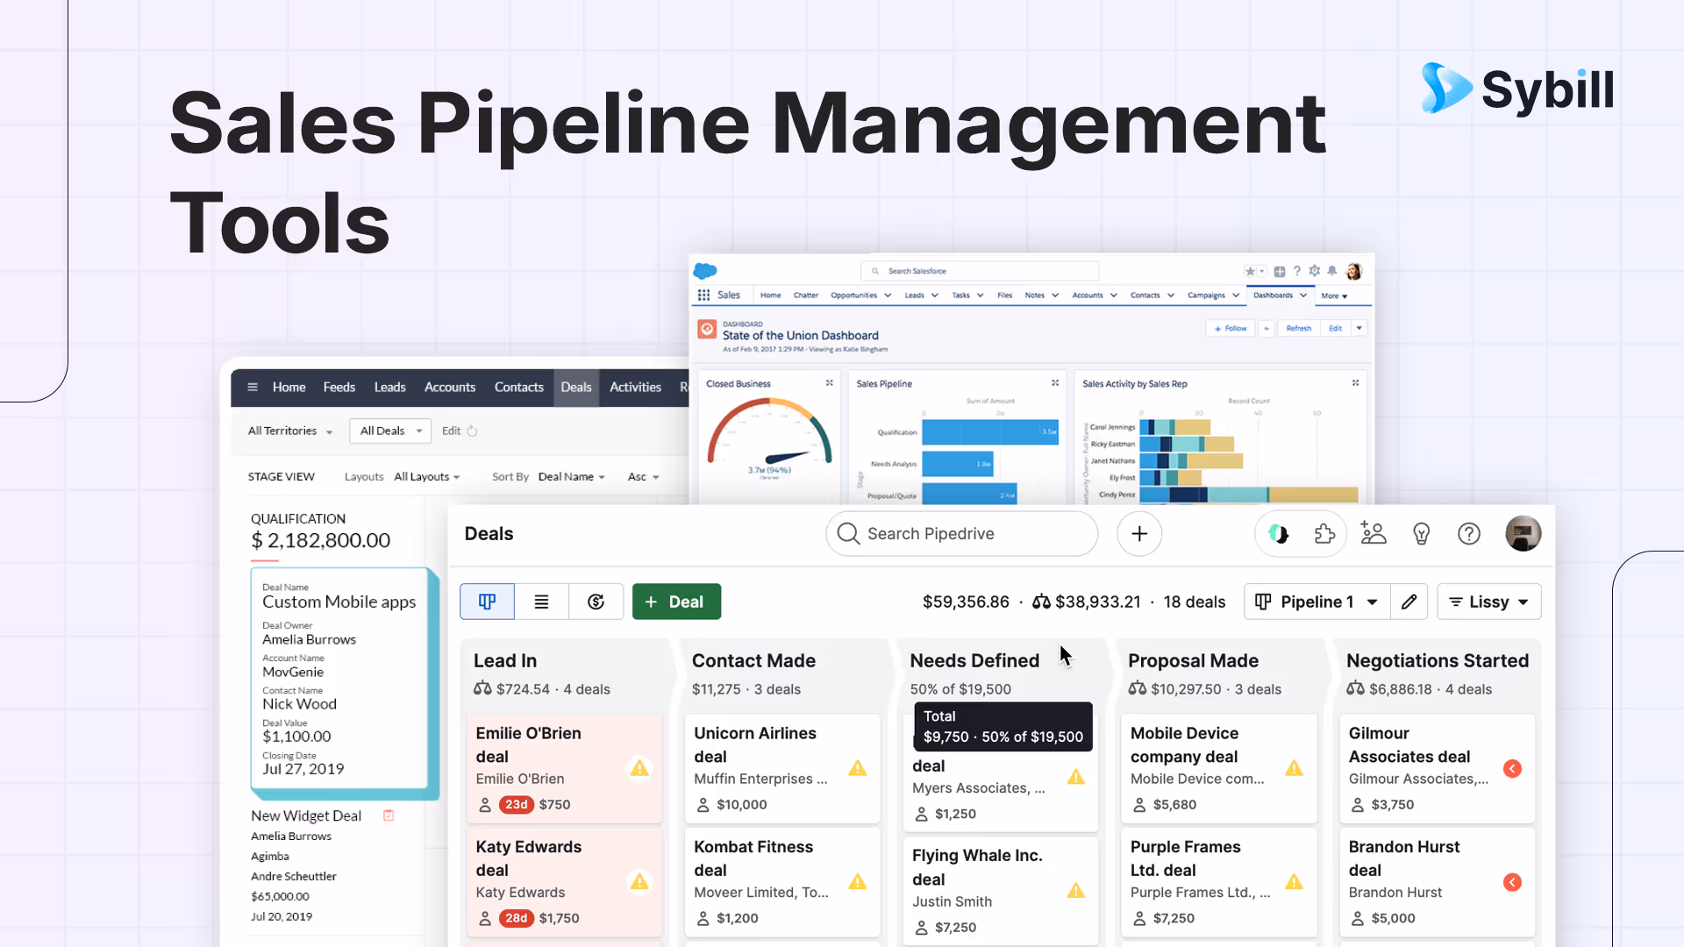
Task: Open the Accounts tab in the Zoho navbar
Action: 450,387
